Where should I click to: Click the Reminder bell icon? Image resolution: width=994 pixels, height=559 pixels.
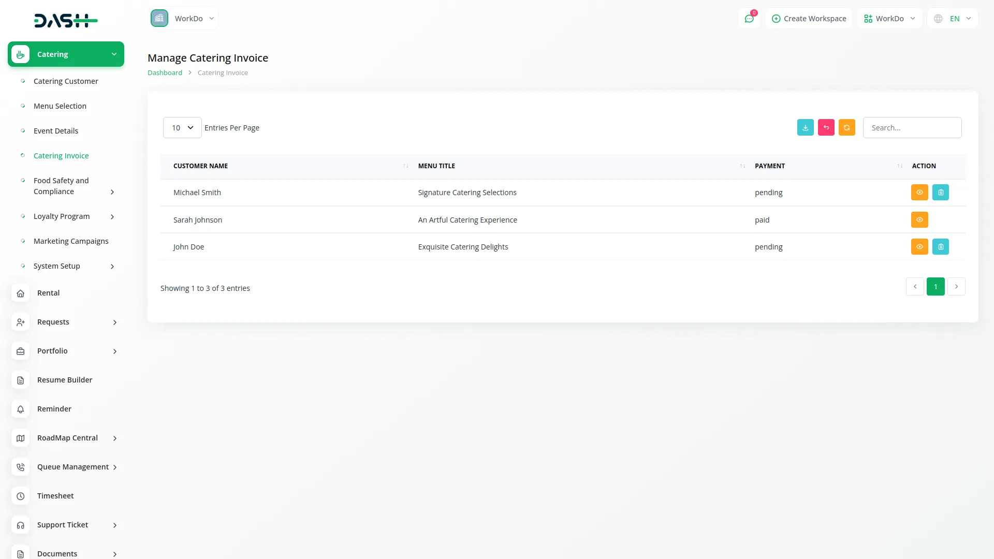tap(20, 409)
